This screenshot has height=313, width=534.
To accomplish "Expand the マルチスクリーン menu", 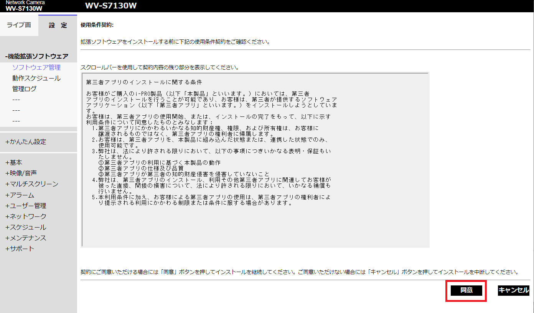I will (32, 184).
